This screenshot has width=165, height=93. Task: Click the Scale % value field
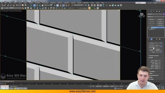click(157, 60)
